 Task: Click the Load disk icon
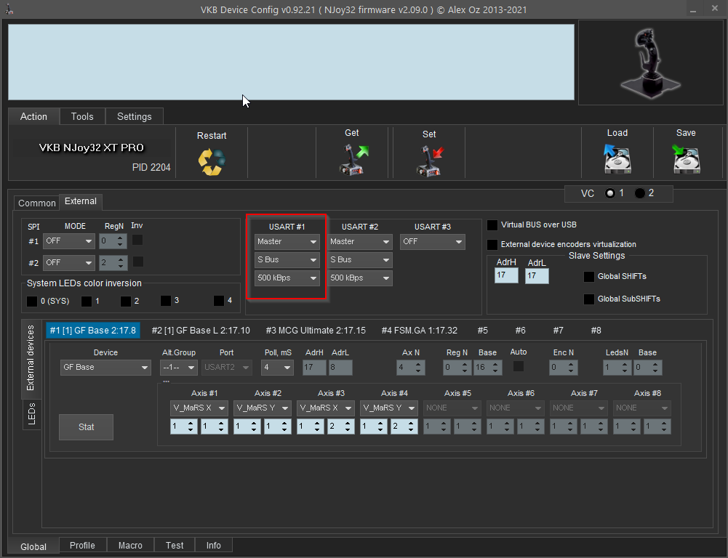[617, 159]
